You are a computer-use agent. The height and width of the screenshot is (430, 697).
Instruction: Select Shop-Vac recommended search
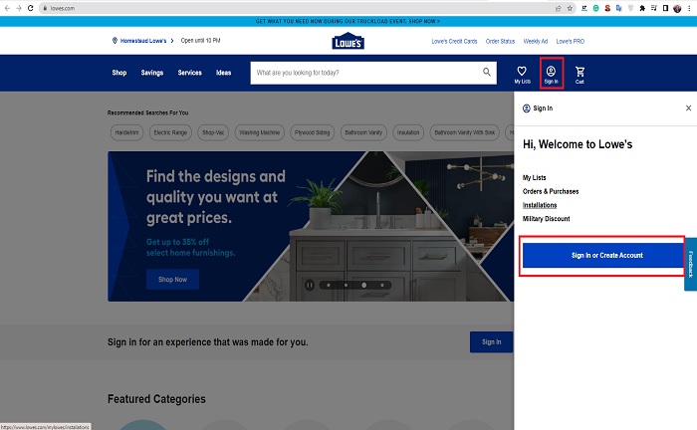pyautogui.click(x=213, y=132)
